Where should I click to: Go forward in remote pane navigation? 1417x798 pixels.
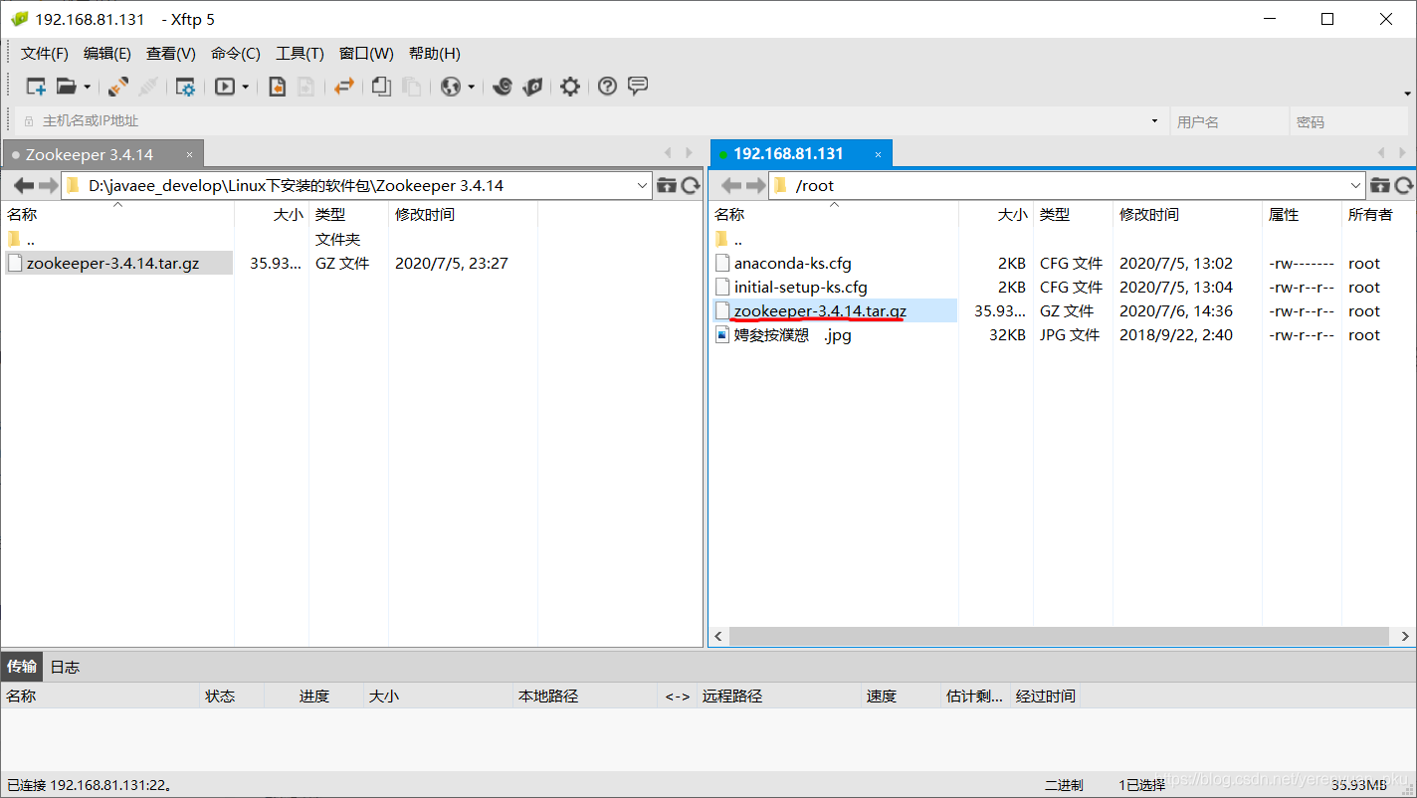click(756, 185)
